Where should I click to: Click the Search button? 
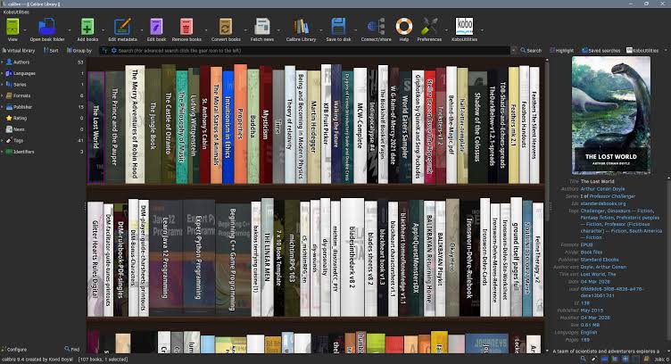[531, 51]
